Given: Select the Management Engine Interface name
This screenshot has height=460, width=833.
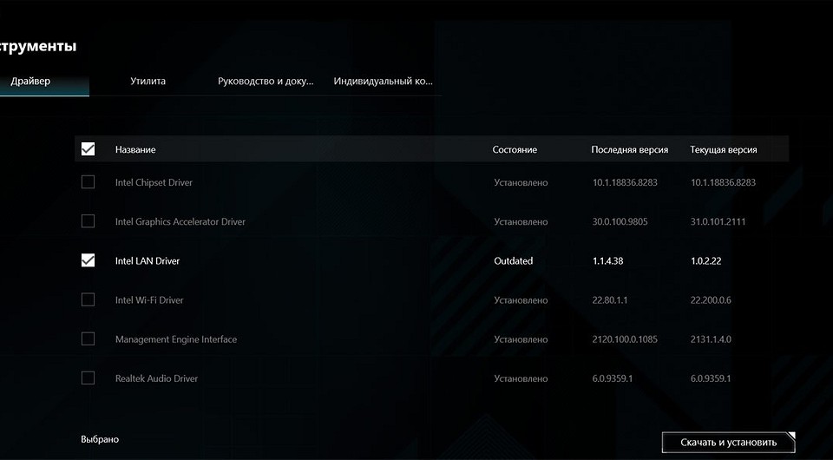Looking at the screenshot, I should coord(176,339).
